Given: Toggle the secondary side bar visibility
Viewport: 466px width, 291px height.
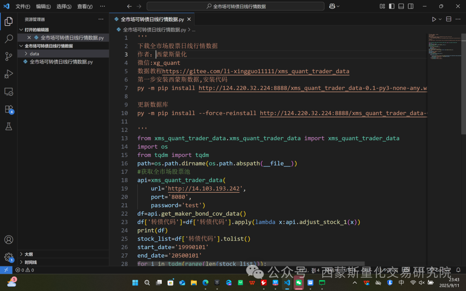Looking at the screenshot, I should tap(411, 6).
